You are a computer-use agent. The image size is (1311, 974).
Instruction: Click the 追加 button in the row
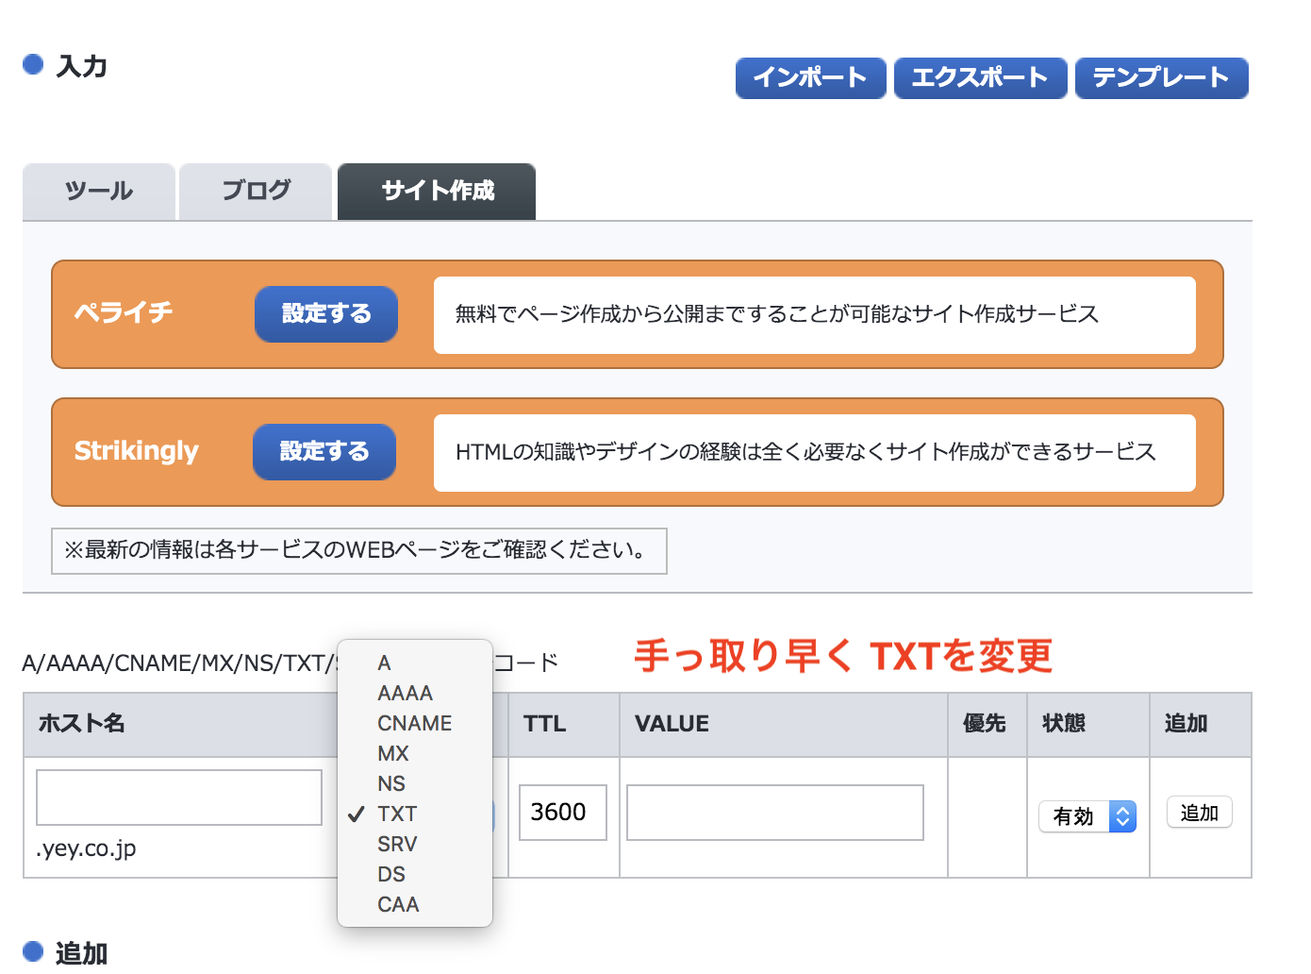(x=1199, y=813)
